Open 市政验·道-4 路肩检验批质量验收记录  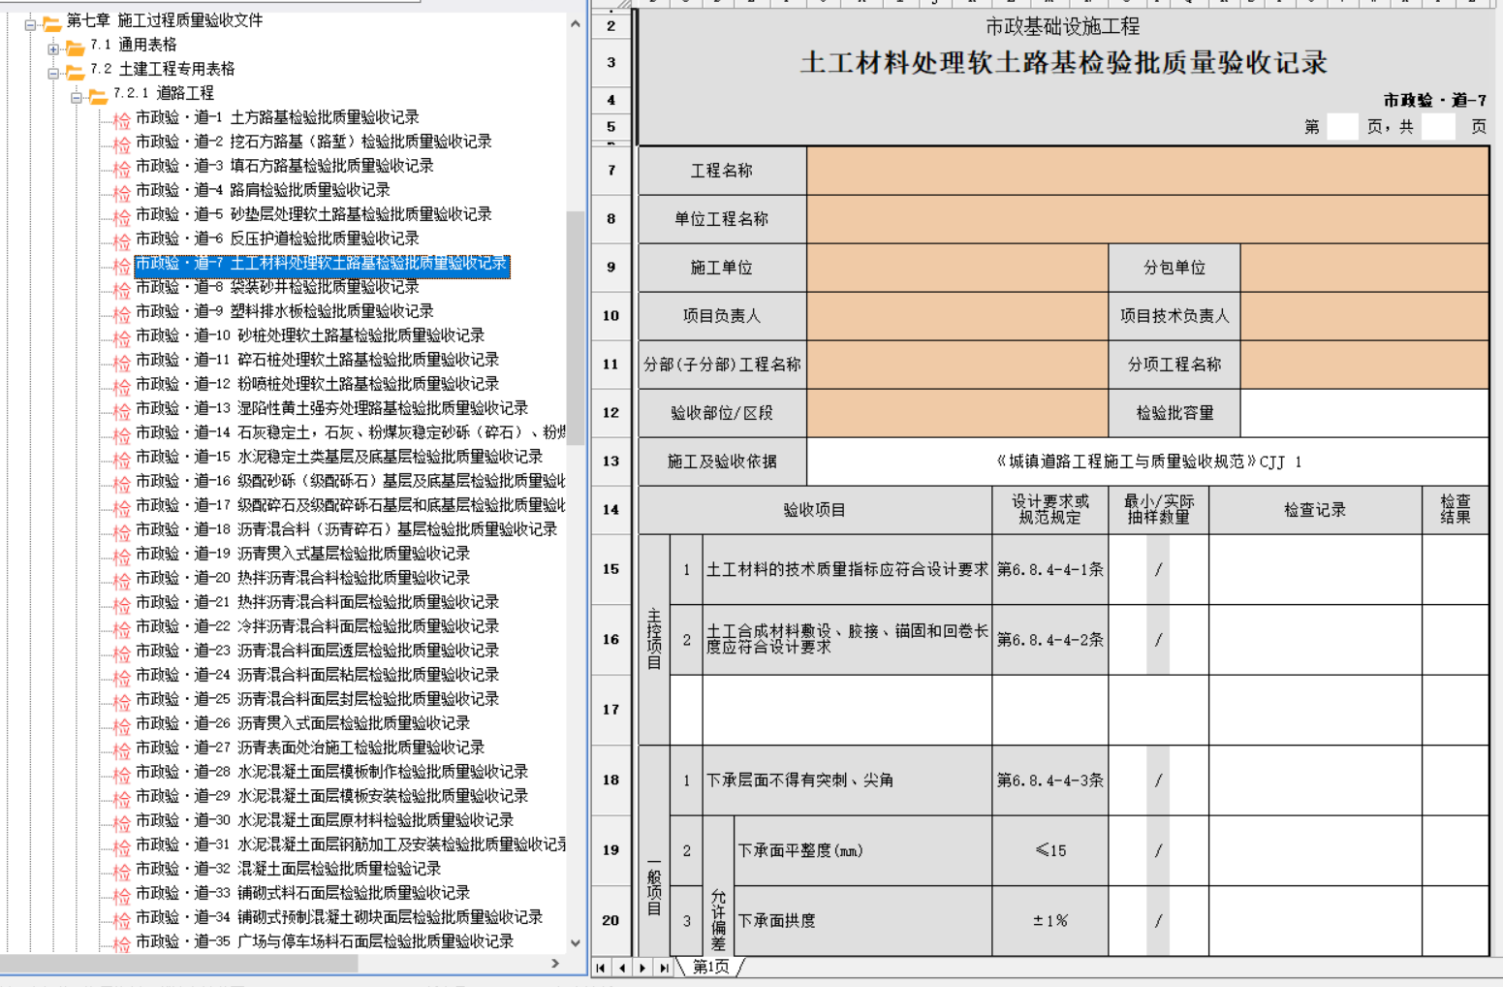coord(263,190)
